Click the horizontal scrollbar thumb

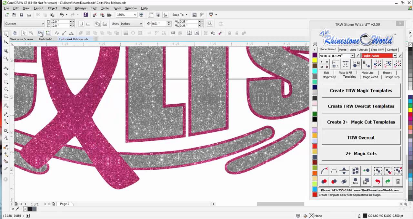(280, 204)
